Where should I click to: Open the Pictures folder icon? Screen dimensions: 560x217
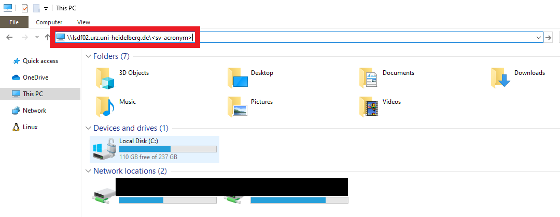237,107
